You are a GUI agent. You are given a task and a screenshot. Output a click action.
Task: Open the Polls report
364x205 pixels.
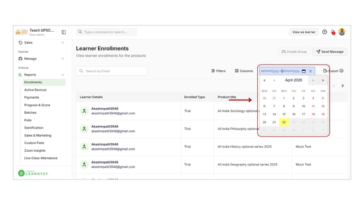(x=28, y=120)
